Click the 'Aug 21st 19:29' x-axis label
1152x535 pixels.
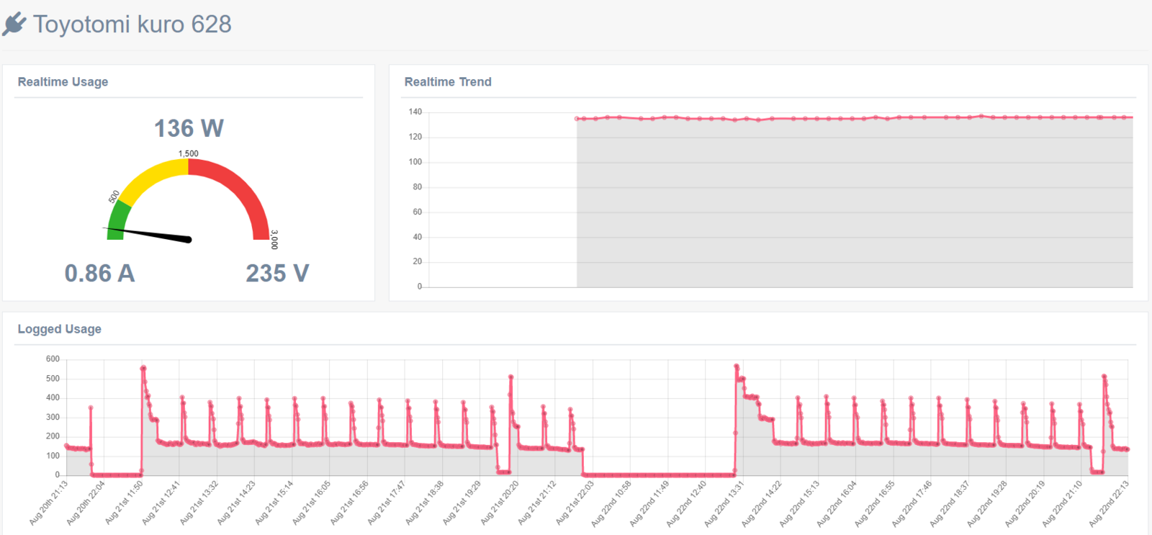(x=462, y=503)
